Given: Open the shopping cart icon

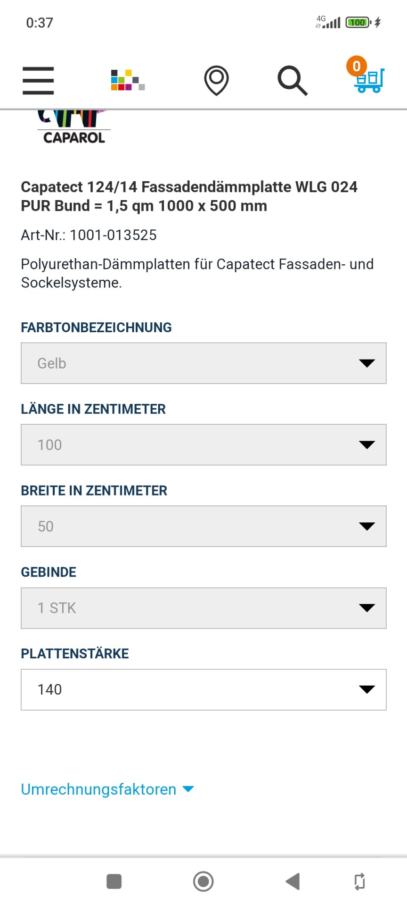Looking at the screenshot, I should click(x=370, y=81).
